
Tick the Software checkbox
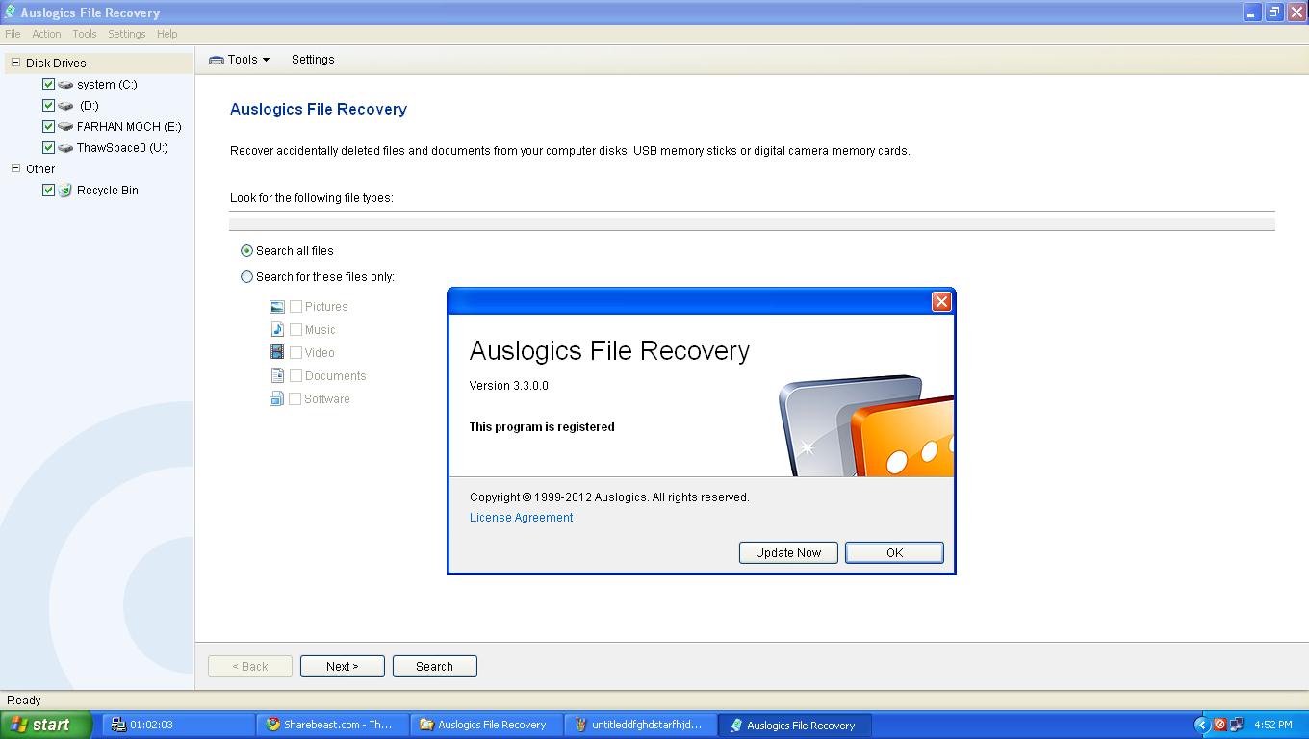coord(295,399)
